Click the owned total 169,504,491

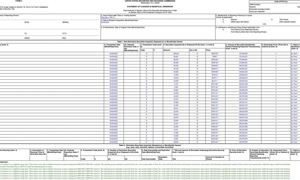click(243, 133)
